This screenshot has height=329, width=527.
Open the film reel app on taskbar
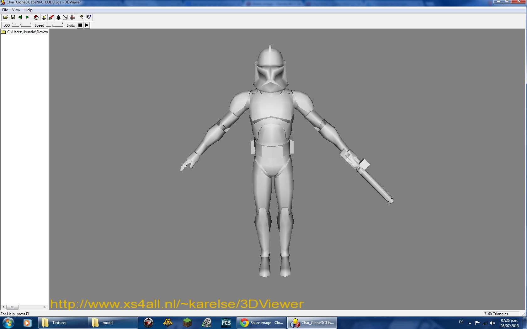pyautogui.click(x=207, y=323)
